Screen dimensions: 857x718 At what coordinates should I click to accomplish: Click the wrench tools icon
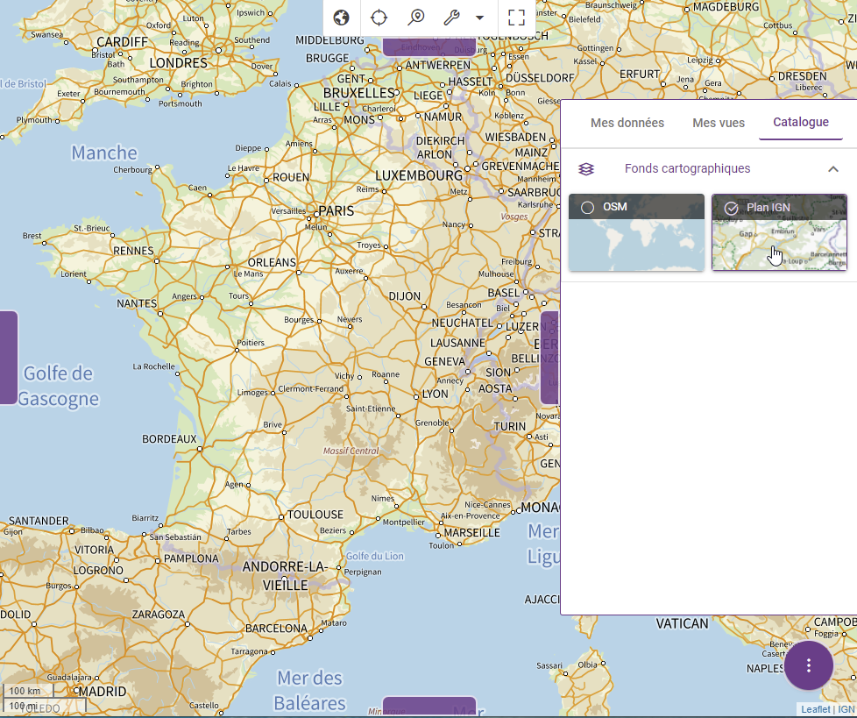click(451, 18)
